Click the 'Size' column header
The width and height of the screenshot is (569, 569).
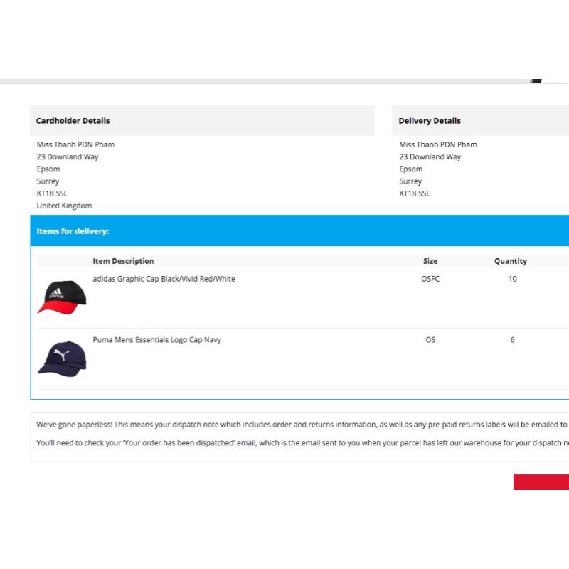pyautogui.click(x=430, y=261)
